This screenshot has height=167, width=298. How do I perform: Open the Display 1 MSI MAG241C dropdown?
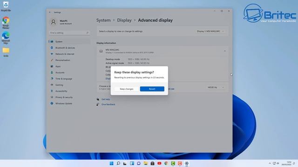(x=210, y=31)
